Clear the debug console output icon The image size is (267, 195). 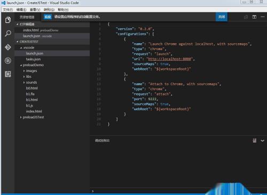[255, 141]
